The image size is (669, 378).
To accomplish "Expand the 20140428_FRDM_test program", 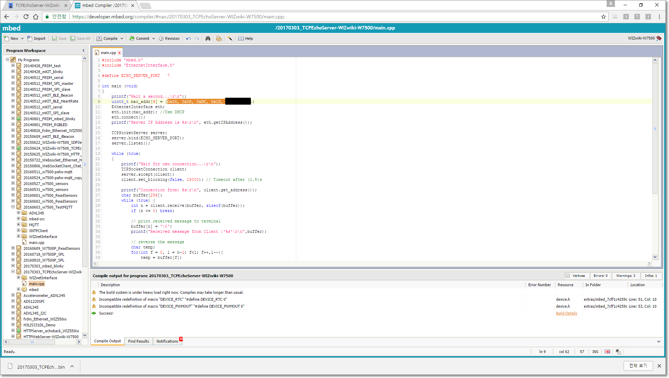I will [13, 65].
